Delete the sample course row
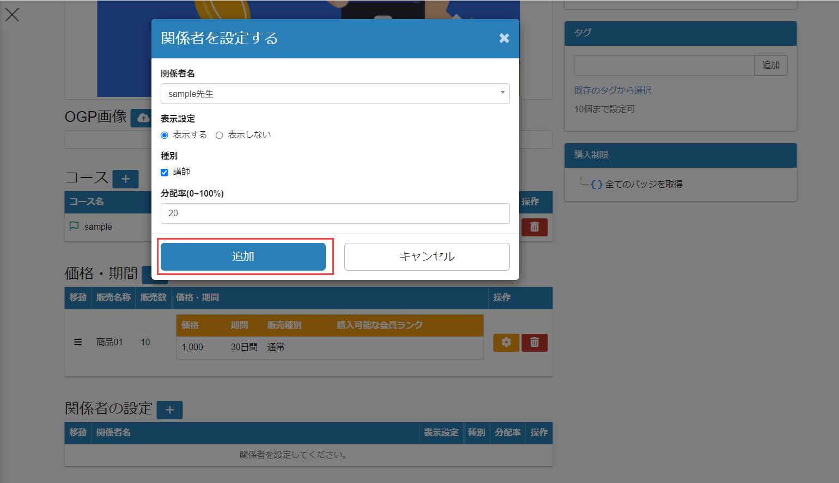 (x=534, y=227)
